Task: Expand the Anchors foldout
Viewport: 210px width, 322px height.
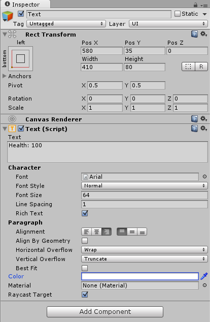Action: tap(5, 76)
